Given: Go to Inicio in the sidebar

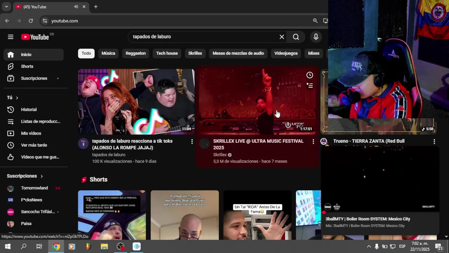Looking at the screenshot, I should (x=34, y=54).
